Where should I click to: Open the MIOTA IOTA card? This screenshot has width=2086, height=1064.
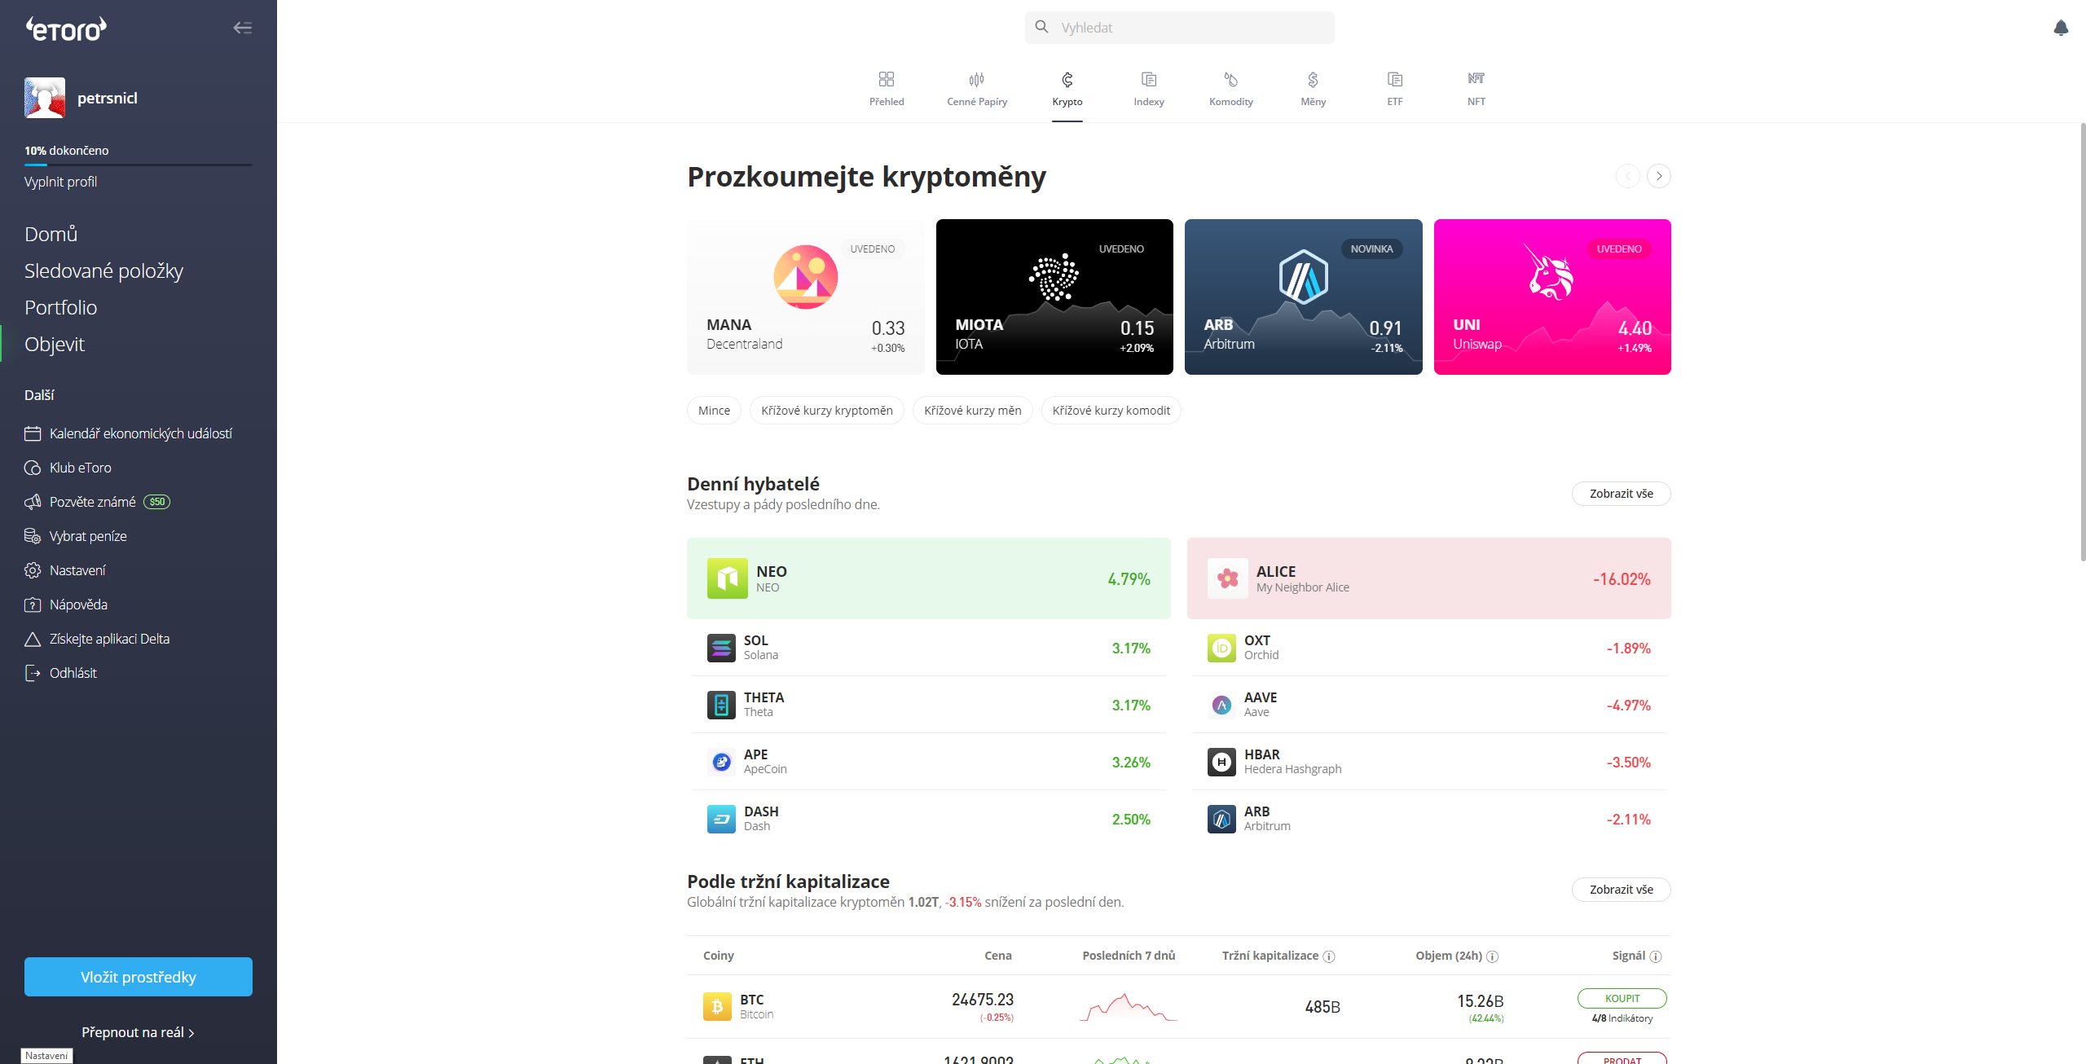(1054, 297)
